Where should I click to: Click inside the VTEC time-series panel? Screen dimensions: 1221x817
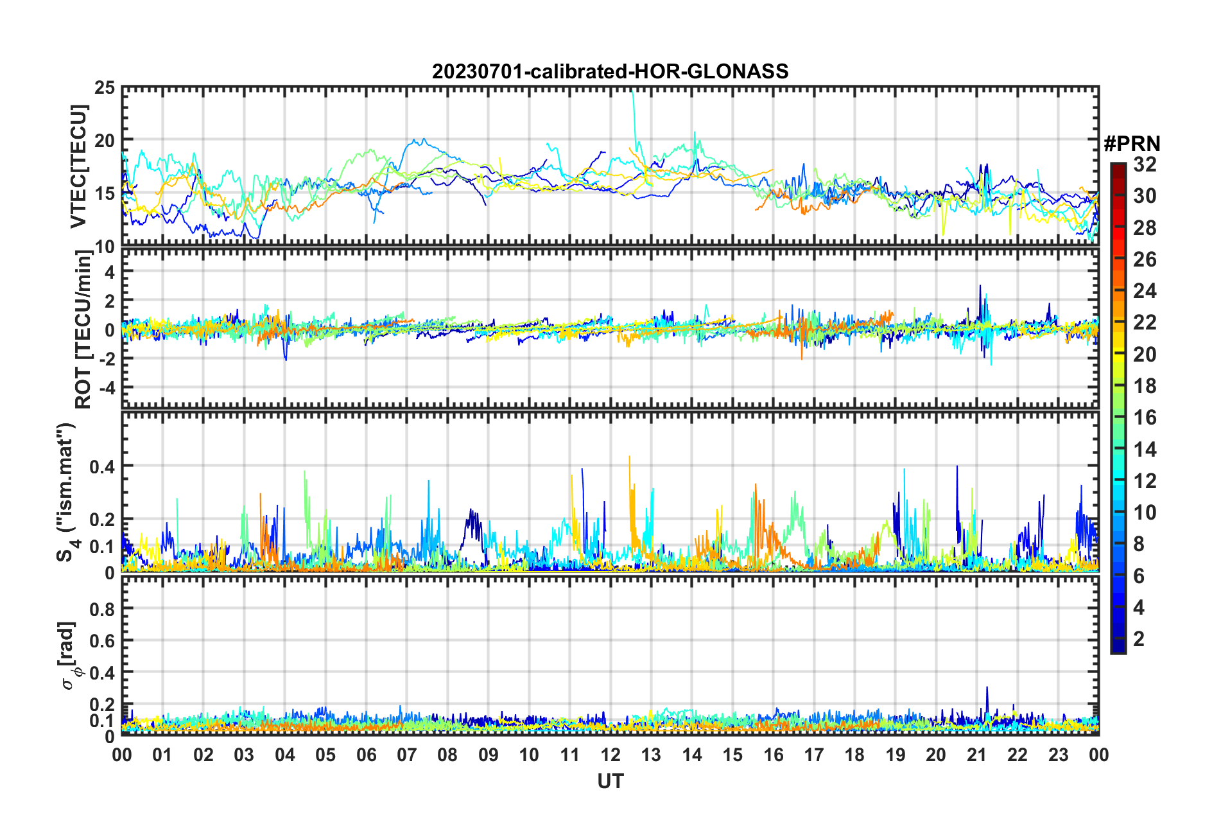click(610, 166)
